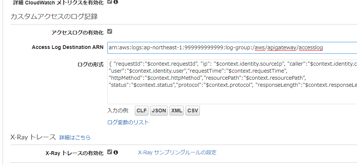The height and width of the screenshot is (165, 357).
Task: Insert the CSV log format example
Action: pos(192,110)
